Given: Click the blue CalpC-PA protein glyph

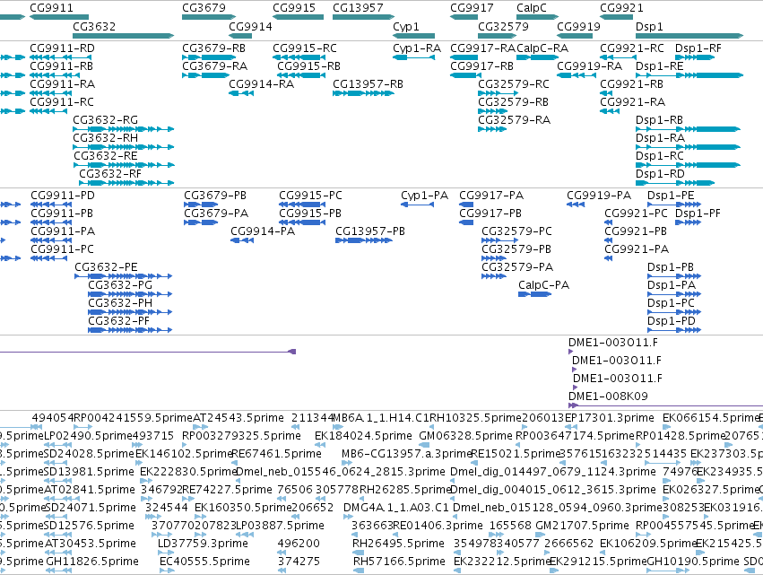Looking at the screenshot, I should pyautogui.click(x=534, y=294).
